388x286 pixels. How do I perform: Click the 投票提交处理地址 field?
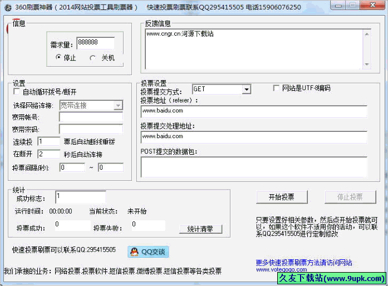[254, 137]
